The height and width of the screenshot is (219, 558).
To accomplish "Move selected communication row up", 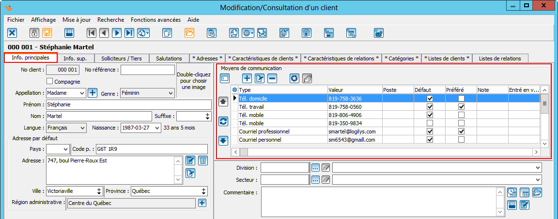I will click(x=223, y=102).
